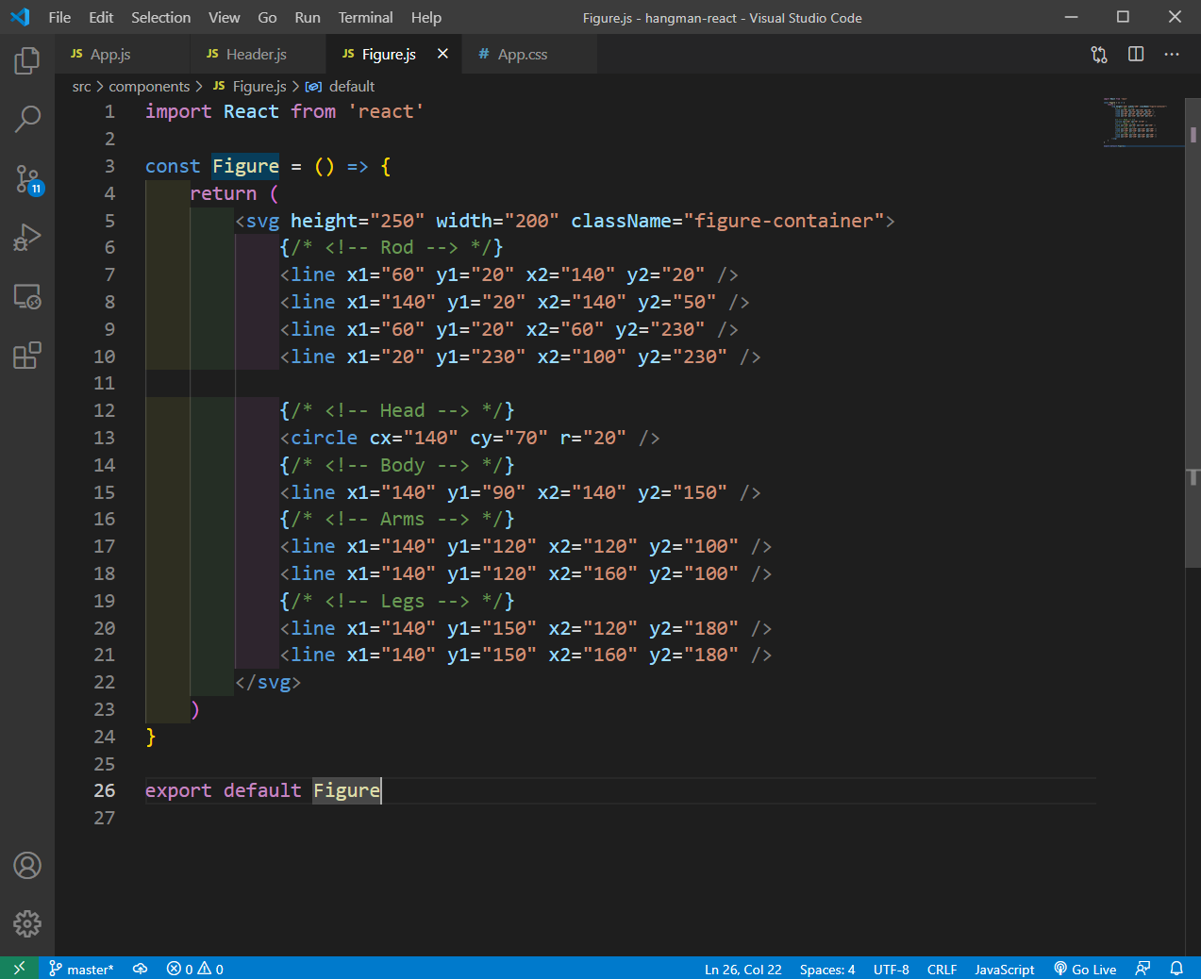Open the editor More Actions ellipsis
Viewport: 1201px width, 979px height.
(1172, 55)
